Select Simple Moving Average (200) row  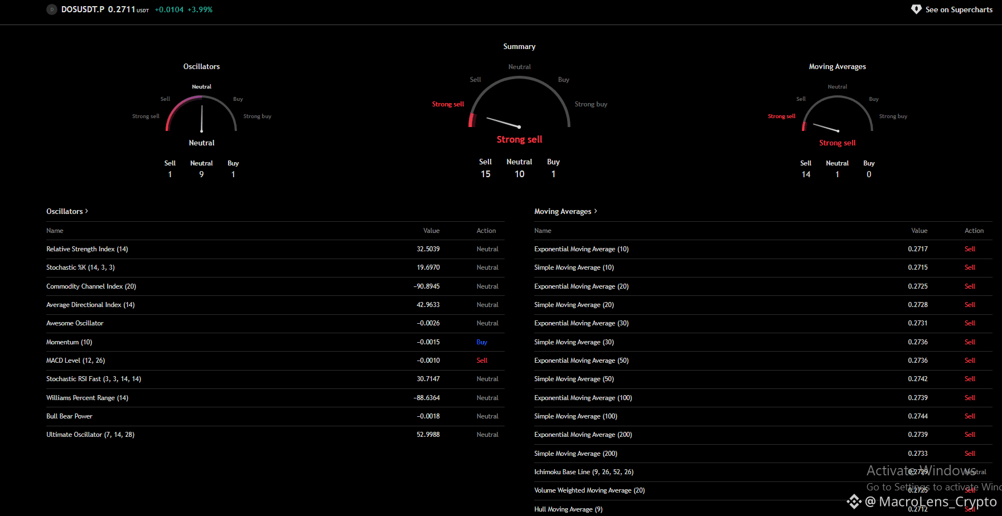[763, 454]
